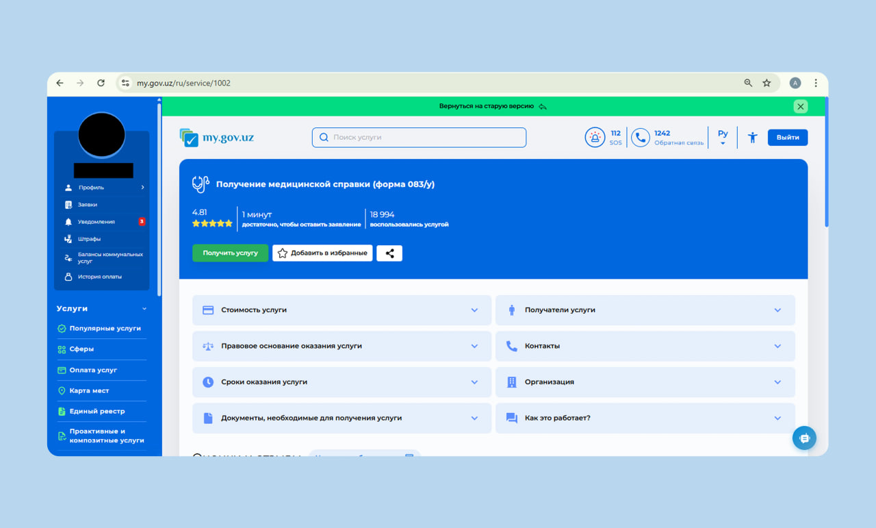The width and height of the screenshot is (876, 528).
Task: Click Добавить в избранные button
Action: click(322, 253)
